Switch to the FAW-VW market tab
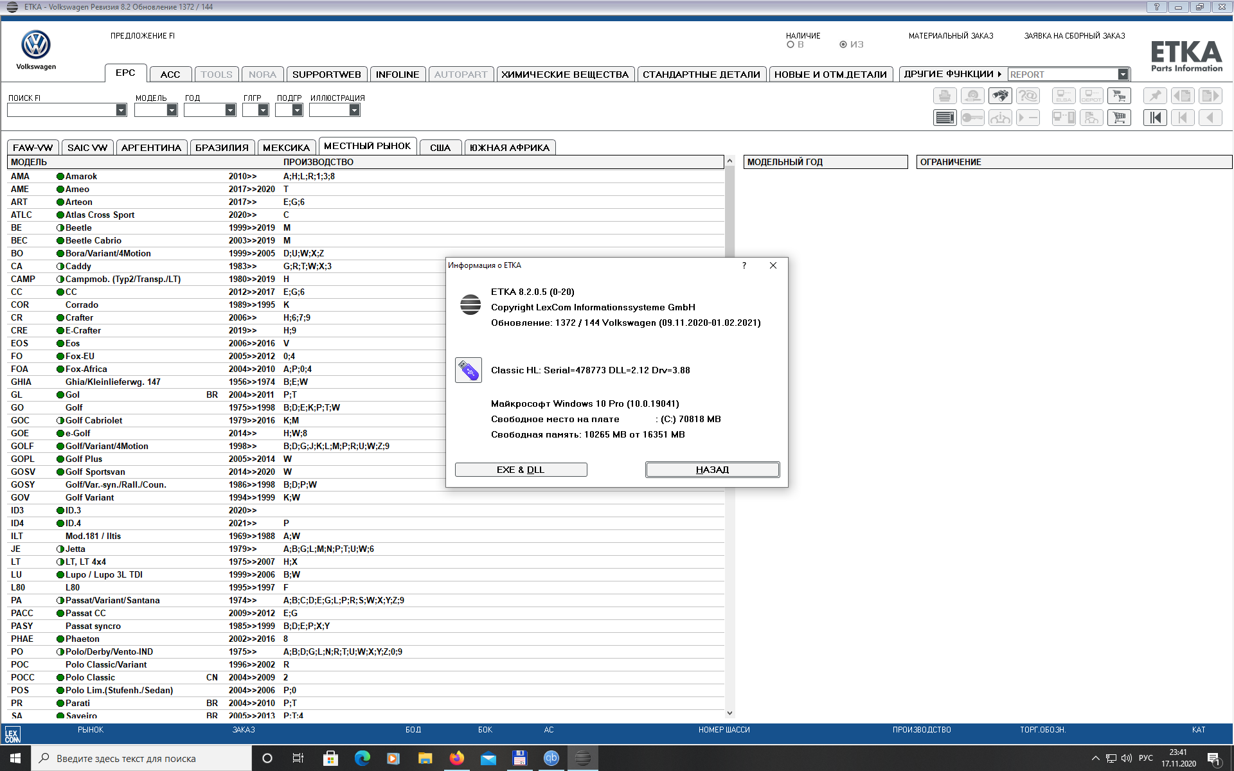 33,148
